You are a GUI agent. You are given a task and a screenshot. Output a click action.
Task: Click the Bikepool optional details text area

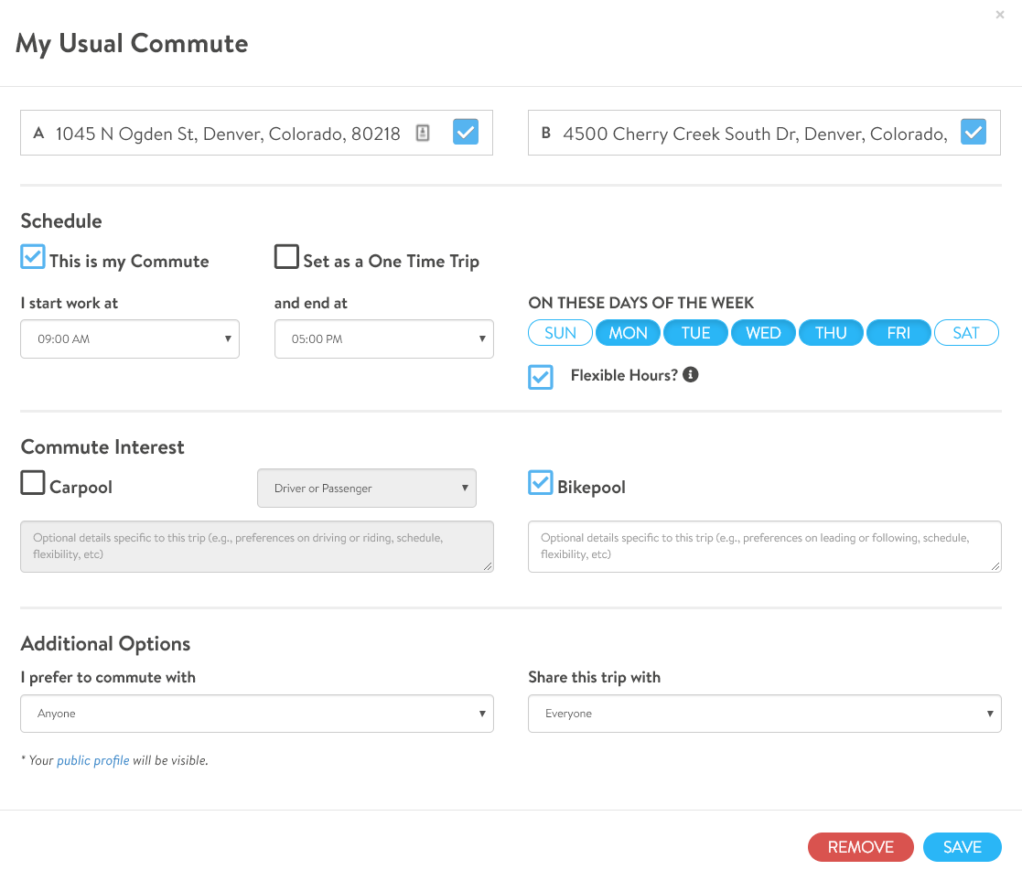click(765, 547)
